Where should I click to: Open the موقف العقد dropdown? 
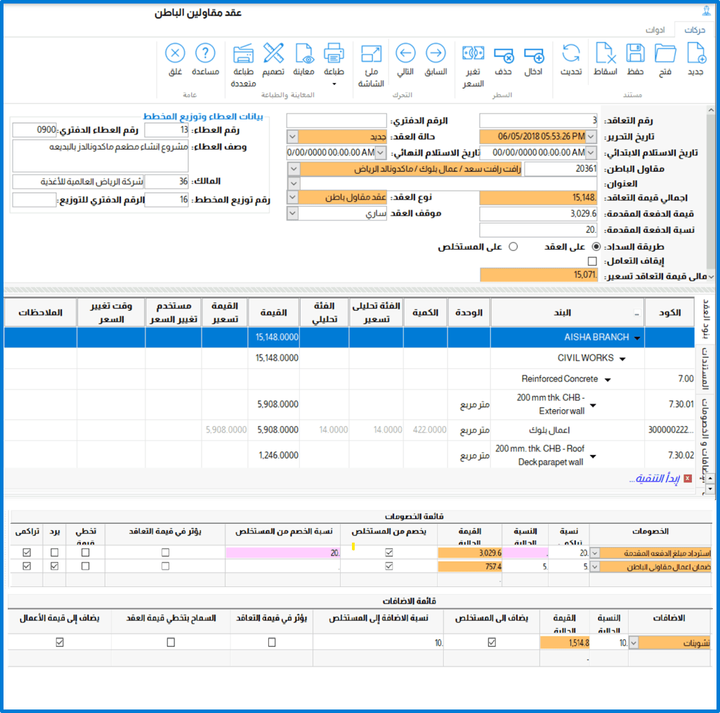tap(292, 213)
